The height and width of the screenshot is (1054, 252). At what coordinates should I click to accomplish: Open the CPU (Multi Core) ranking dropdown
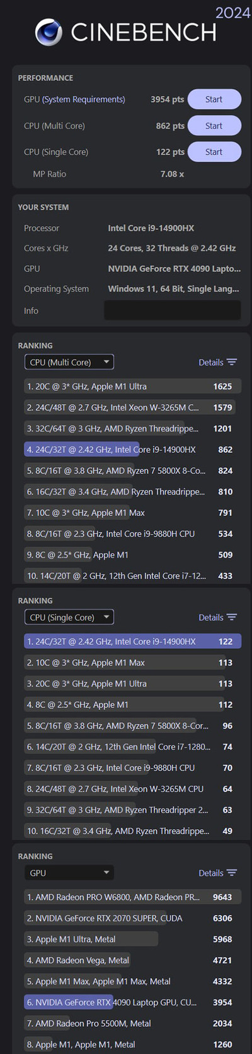[69, 362]
